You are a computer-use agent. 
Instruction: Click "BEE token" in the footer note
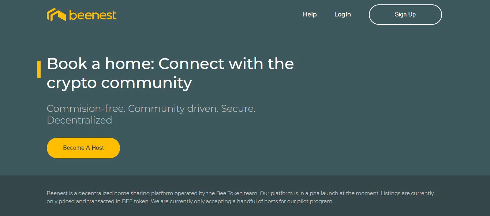coord(135,201)
